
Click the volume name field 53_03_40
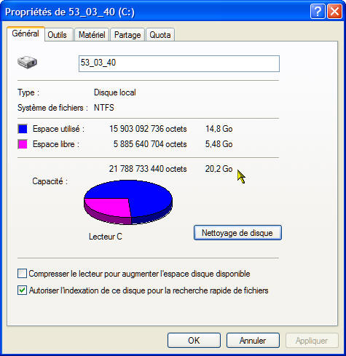point(179,63)
